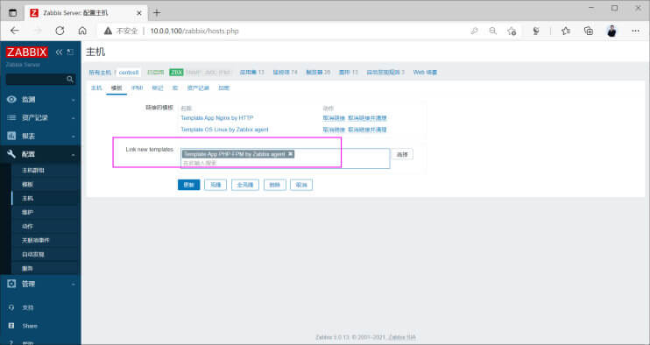Switch to the 宏 tab
Viewport: 650px width, 345px height.
point(175,88)
